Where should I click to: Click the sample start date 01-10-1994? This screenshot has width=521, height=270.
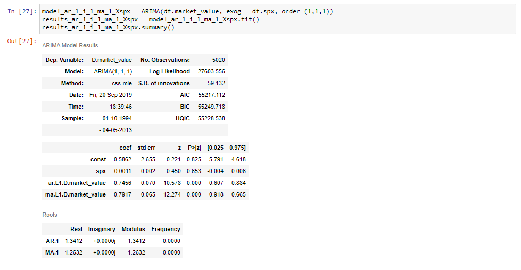pyautogui.click(x=117, y=118)
